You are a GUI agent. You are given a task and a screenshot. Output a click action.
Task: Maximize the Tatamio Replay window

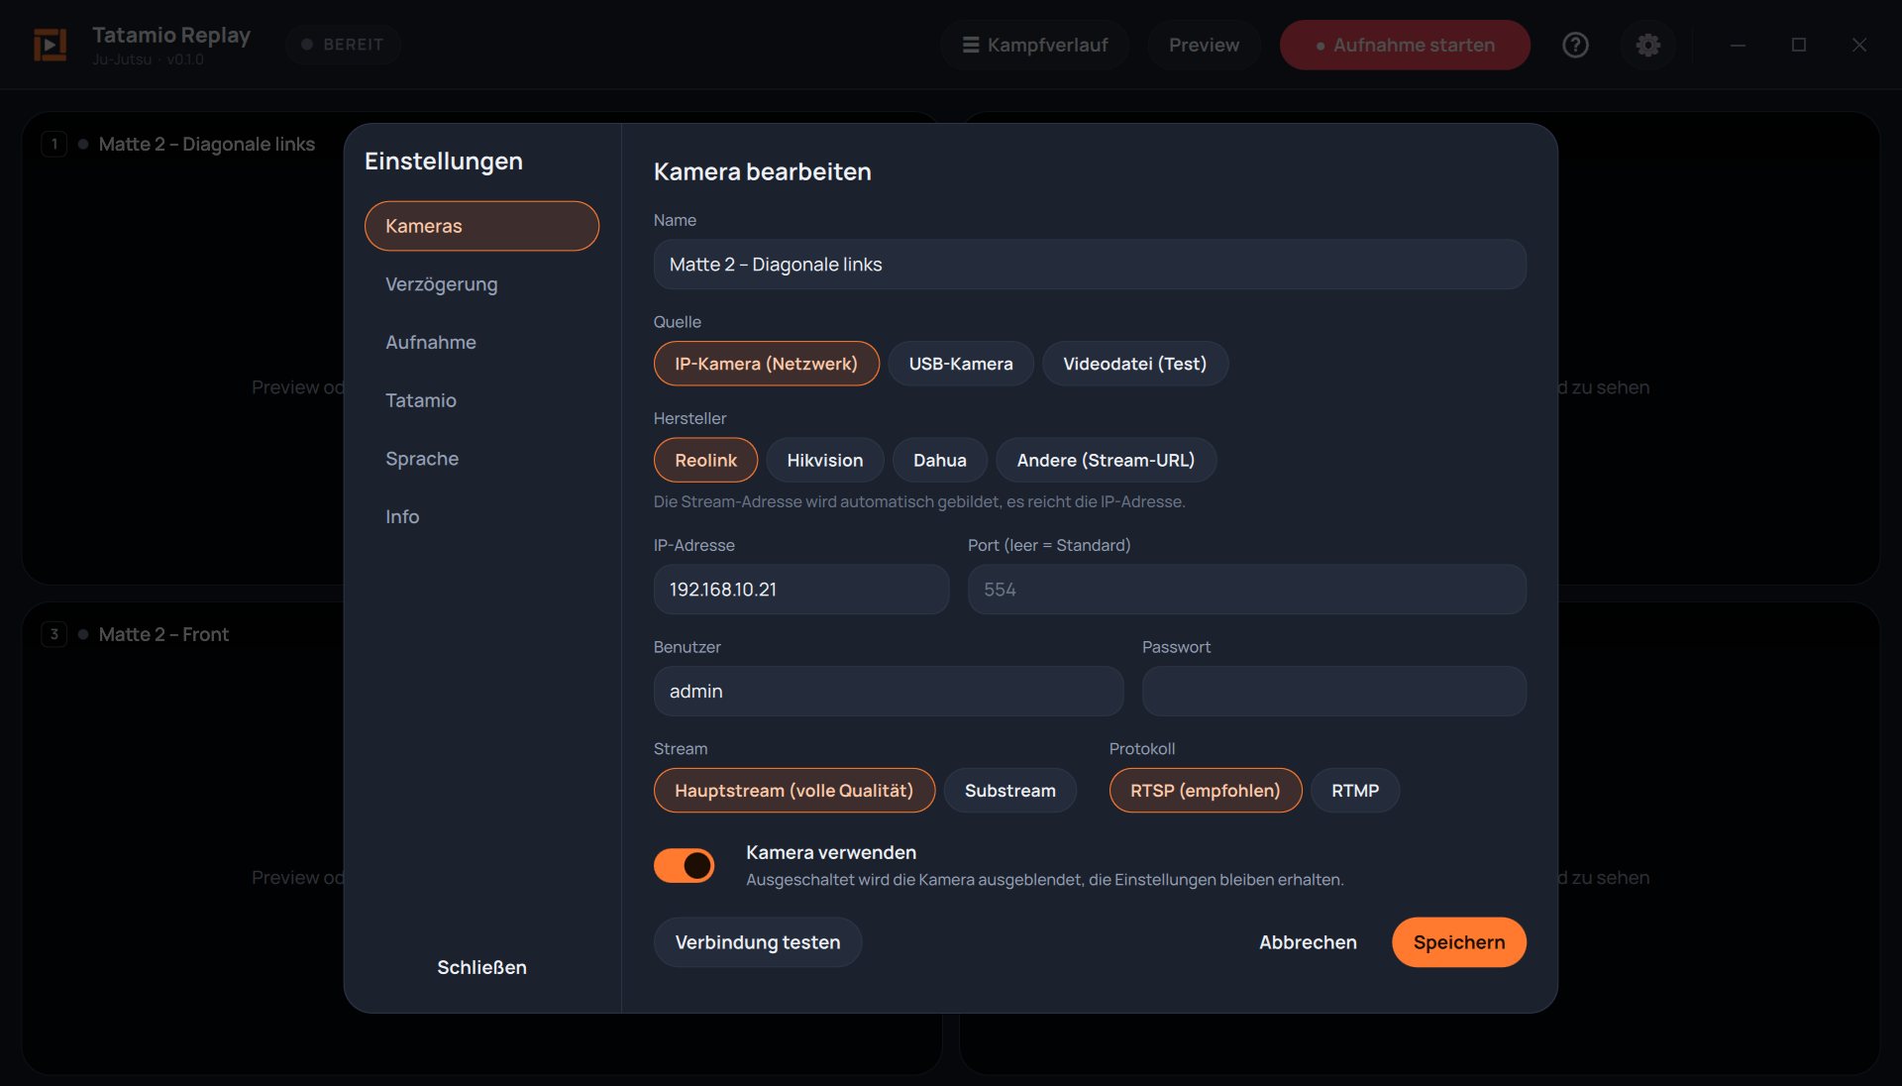click(1799, 45)
